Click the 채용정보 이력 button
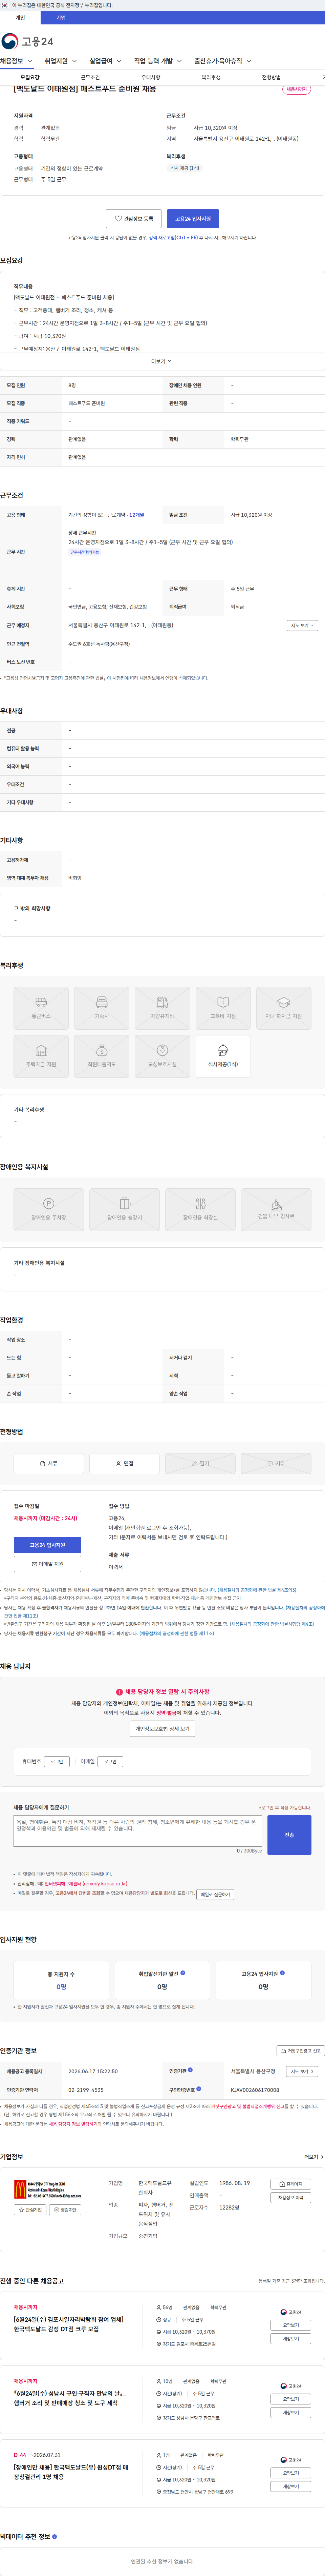Image resolution: width=325 pixels, height=2576 pixels. [291, 2197]
